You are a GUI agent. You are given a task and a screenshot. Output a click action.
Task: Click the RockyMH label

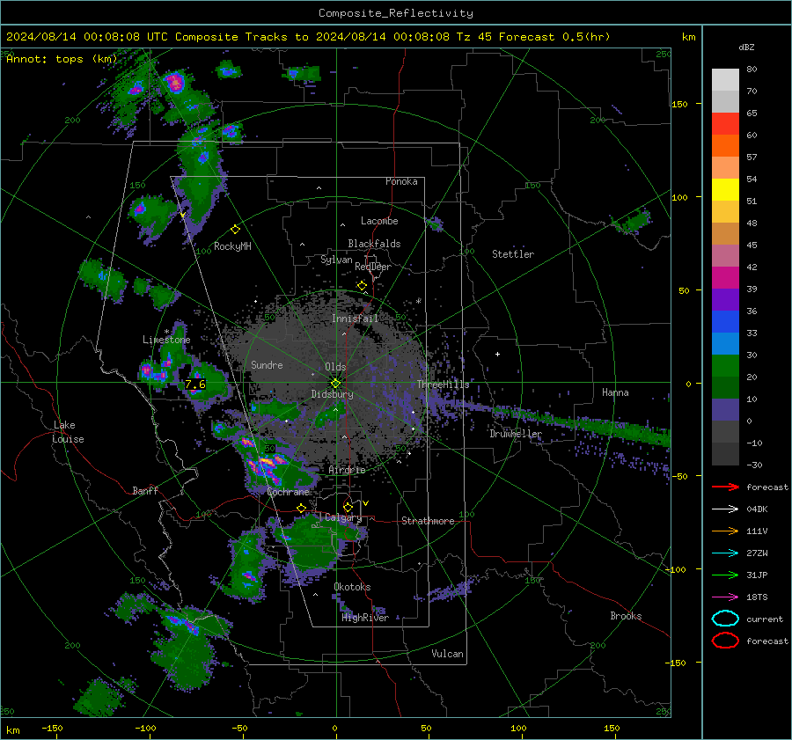pos(232,246)
